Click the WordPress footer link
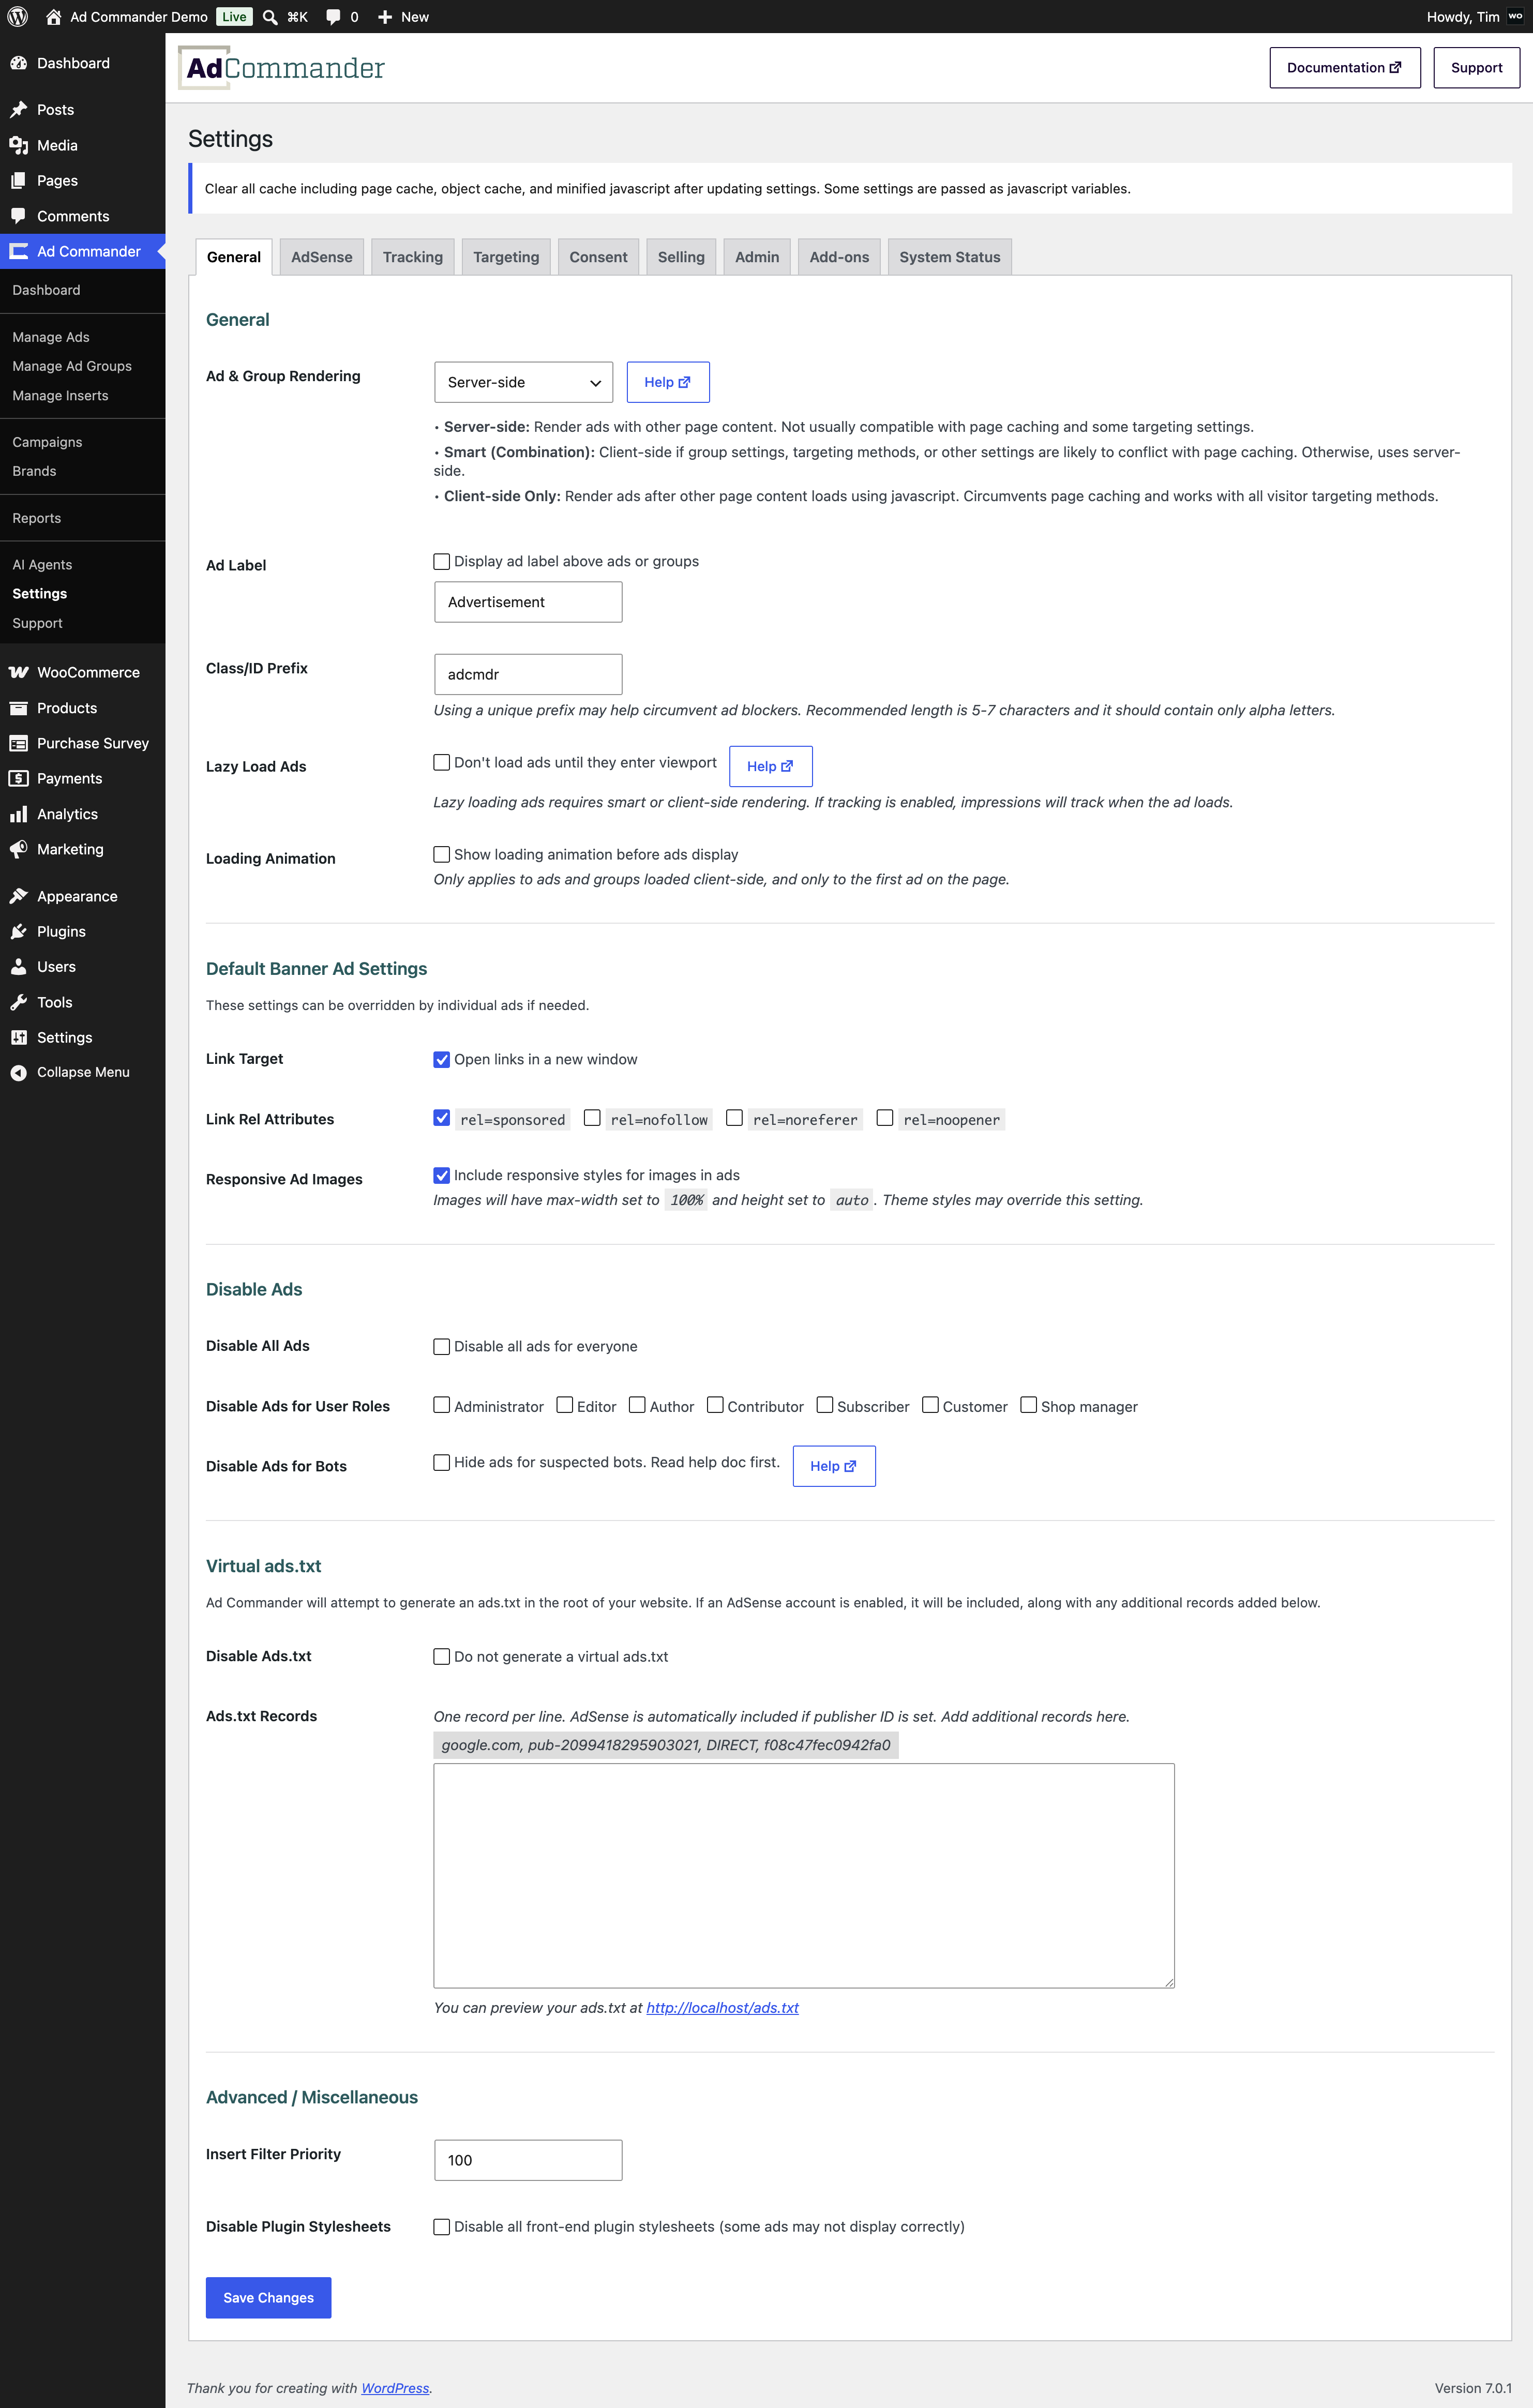The image size is (1533, 2408). [395, 2388]
